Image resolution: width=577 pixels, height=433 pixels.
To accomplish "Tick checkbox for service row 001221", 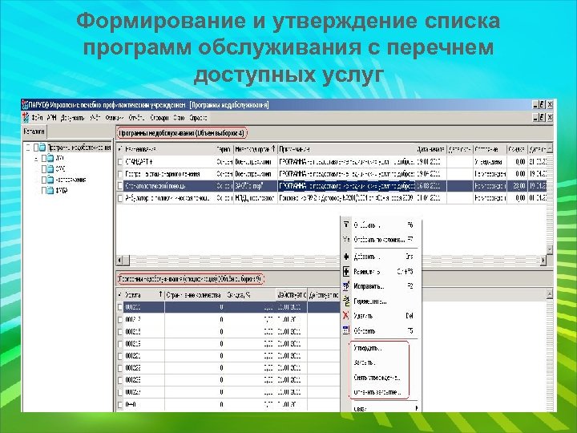I will (120, 356).
